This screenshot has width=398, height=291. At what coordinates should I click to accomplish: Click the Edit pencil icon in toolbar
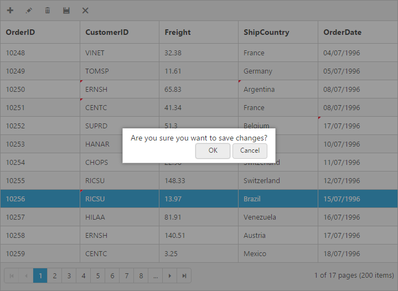point(29,11)
